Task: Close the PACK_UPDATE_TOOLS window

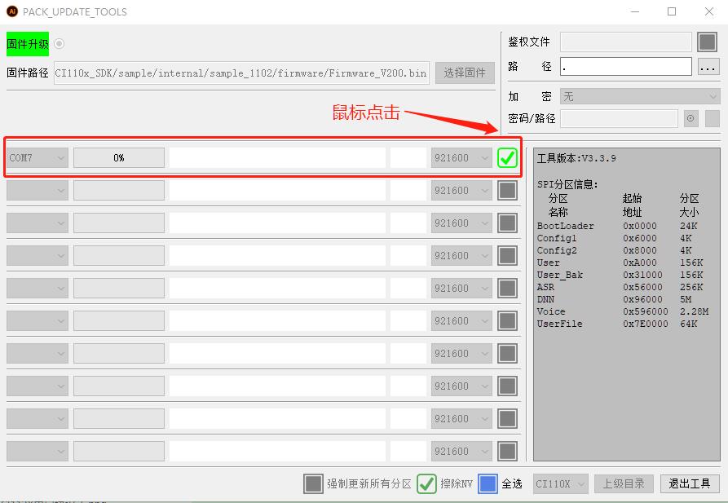Action: (x=709, y=11)
